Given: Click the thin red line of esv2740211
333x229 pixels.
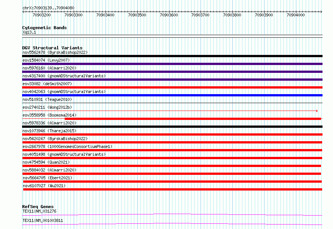Looking at the screenshot, I should 169,111.
